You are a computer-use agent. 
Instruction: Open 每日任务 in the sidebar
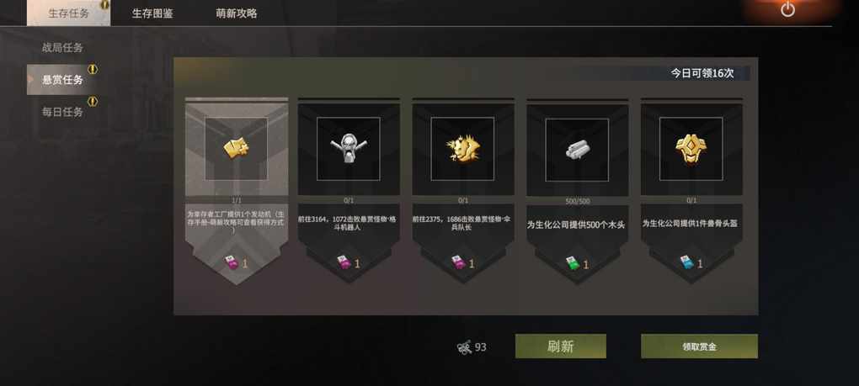point(62,112)
